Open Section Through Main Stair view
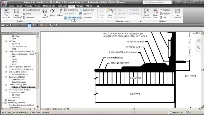Screen dimensions: 204x115 [23, 69]
